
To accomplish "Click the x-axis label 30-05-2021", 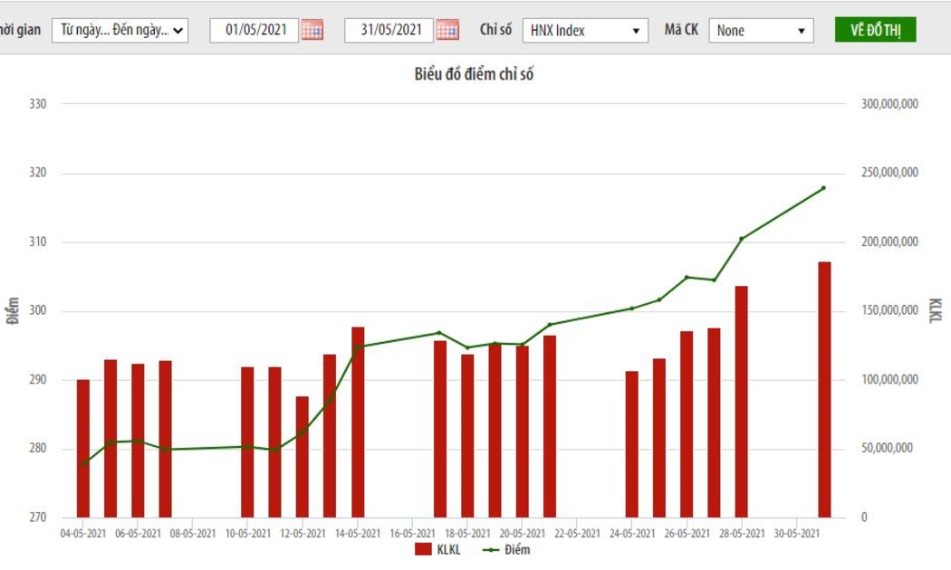I will tap(796, 533).
